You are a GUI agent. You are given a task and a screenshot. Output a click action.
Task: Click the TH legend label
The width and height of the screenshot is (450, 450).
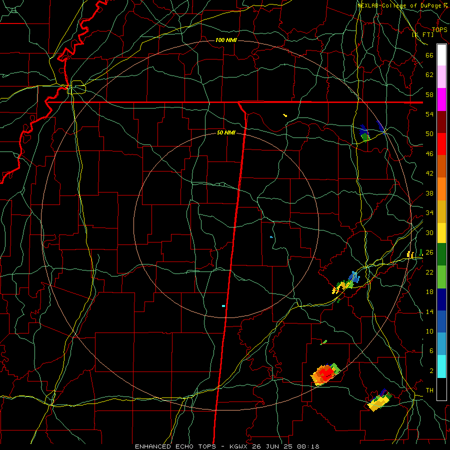(x=429, y=390)
